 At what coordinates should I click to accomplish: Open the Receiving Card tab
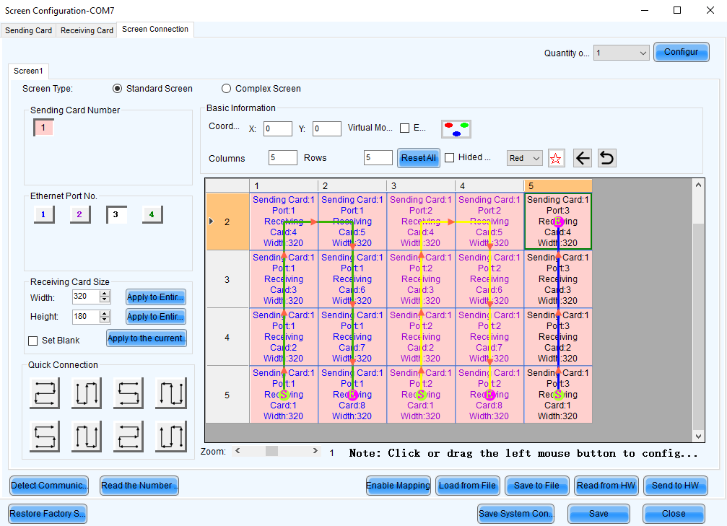[x=87, y=30]
